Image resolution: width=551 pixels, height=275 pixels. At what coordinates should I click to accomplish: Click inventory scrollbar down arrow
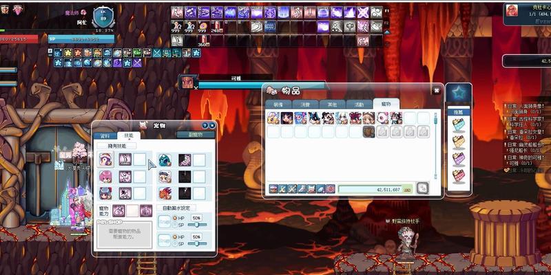point(435,177)
